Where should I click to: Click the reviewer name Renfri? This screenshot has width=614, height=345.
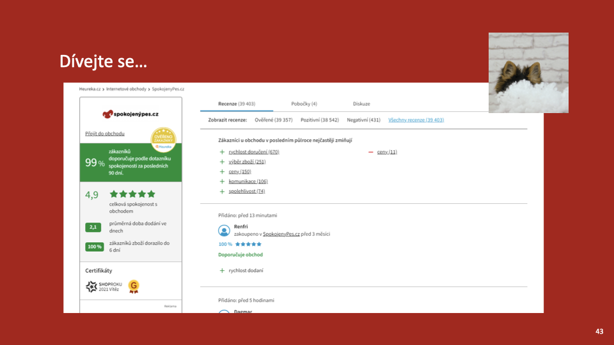241,226
